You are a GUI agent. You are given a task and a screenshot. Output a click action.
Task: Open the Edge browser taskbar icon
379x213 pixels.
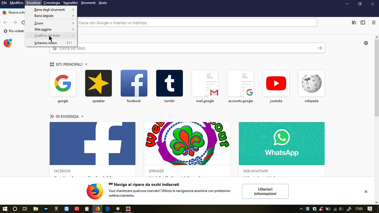(x=108, y=209)
